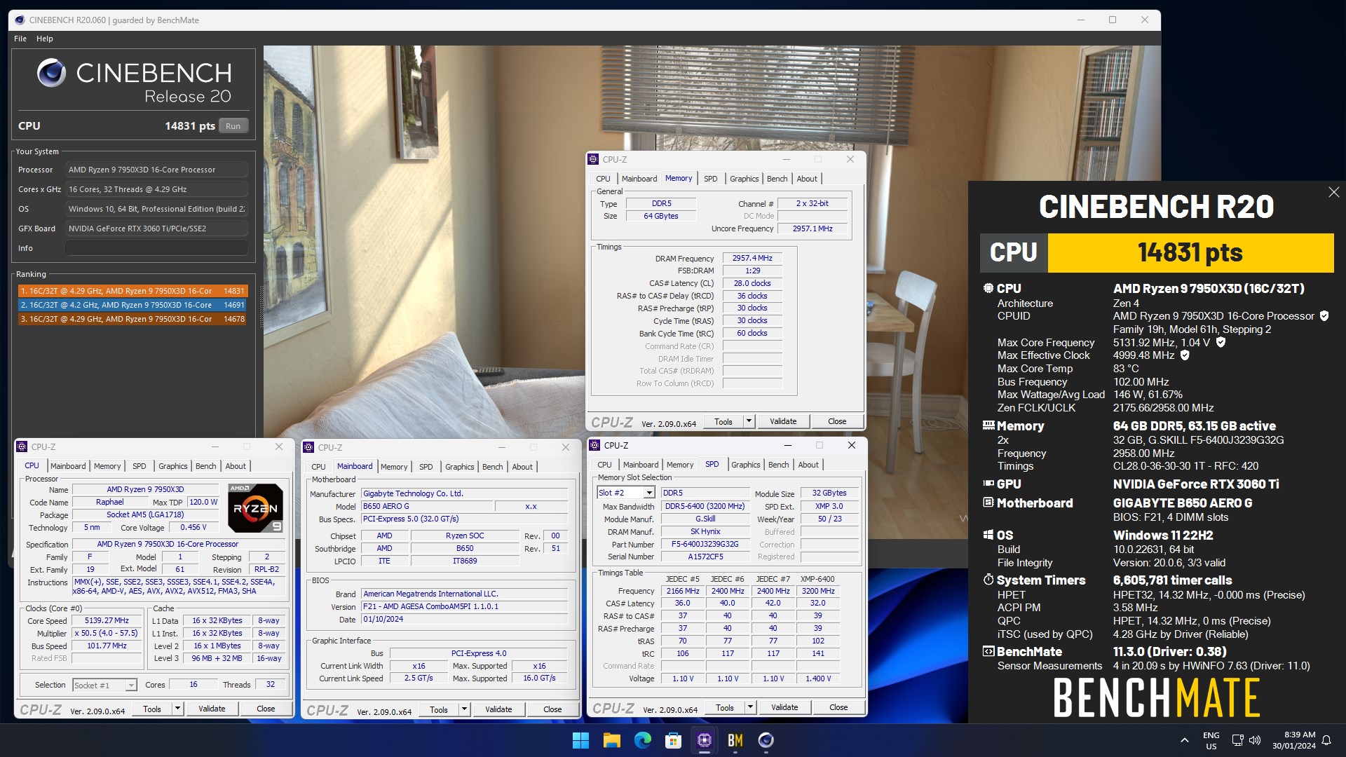Click the GPU icon in BenchMate panel
The height and width of the screenshot is (757, 1346).
coord(988,483)
